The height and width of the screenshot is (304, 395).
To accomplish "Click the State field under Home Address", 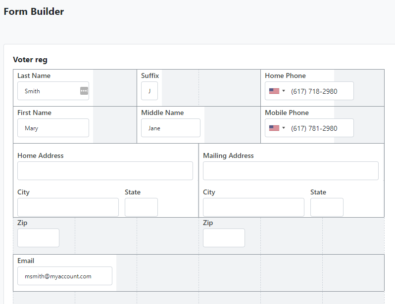I will 142,207.
